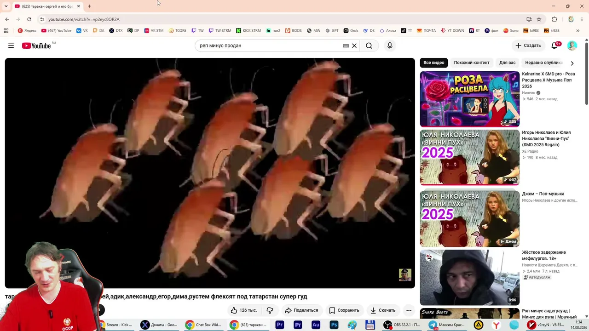Select the 'Недавно опубликованные' chip
The width and height of the screenshot is (589, 331).
point(544,63)
